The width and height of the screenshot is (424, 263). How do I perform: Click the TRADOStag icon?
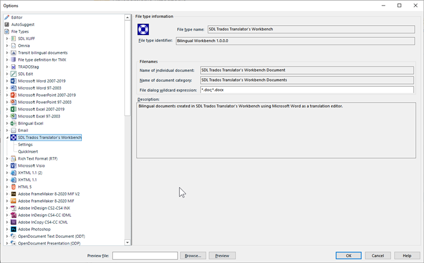click(x=13, y=66)
